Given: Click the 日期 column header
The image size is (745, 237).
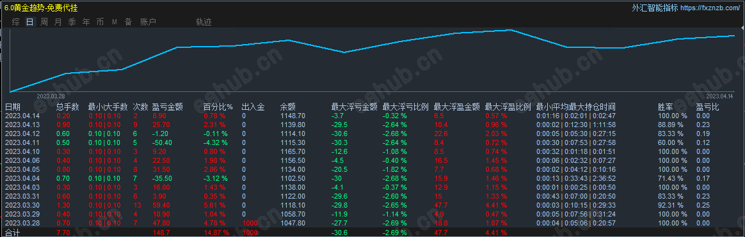Looking at the screenshot, I should pyautogui.click(x=13, y=107).
